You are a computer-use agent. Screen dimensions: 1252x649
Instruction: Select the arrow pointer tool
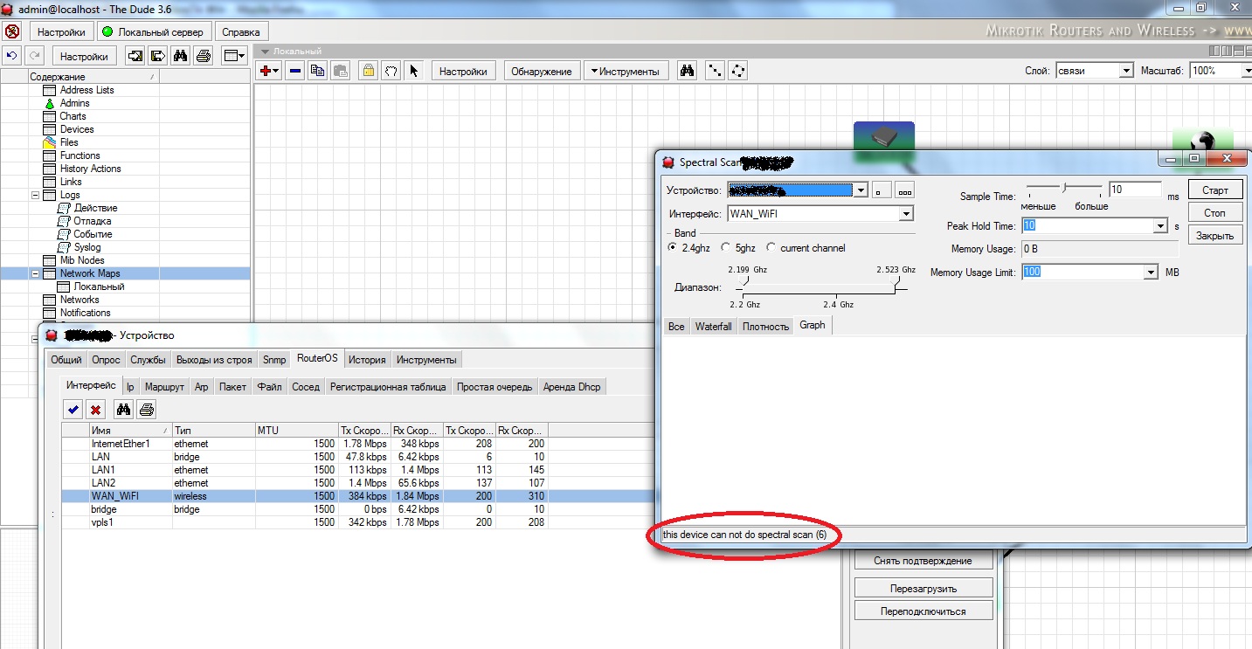(x=414, y=71)
